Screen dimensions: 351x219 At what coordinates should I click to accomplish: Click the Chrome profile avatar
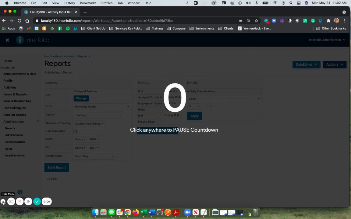tap(336, 21)
